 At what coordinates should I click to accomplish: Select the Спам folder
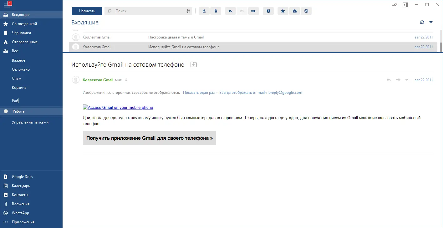(31, 79)
